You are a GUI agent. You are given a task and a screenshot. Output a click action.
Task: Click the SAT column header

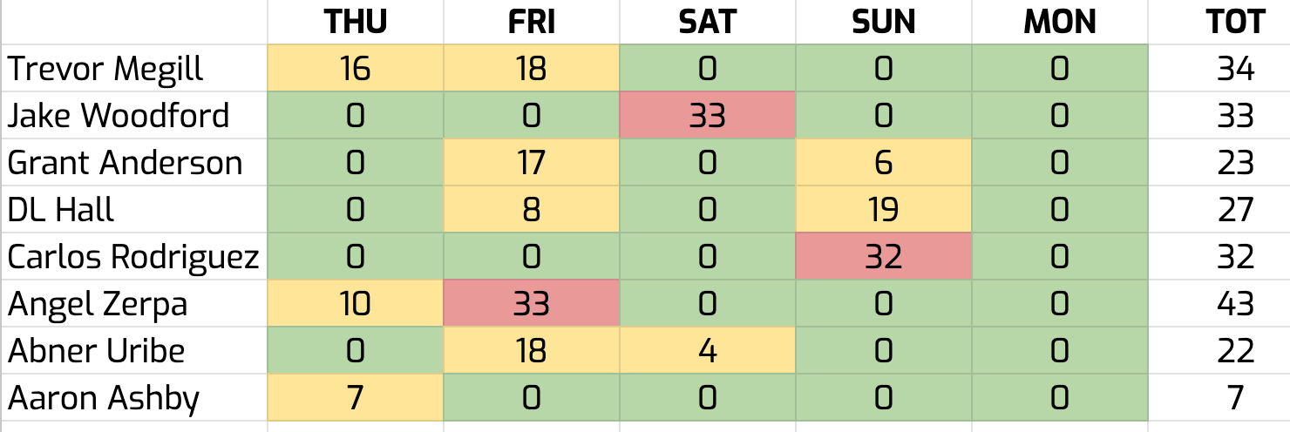[x=707, y=22]
